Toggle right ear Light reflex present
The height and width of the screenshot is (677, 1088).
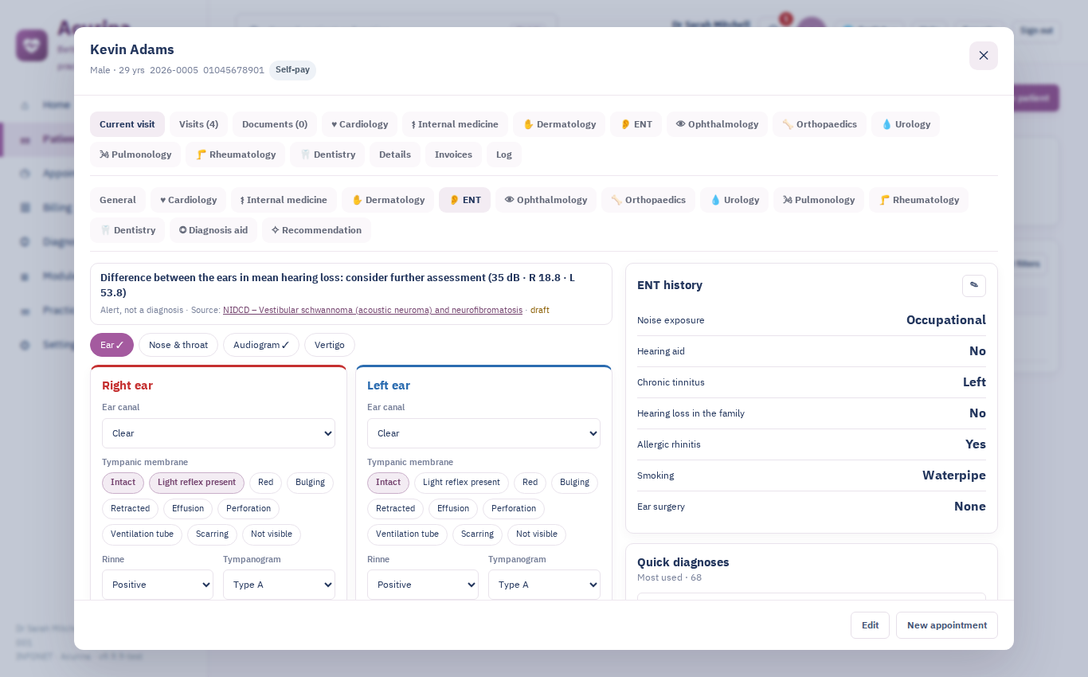[197, 483]
